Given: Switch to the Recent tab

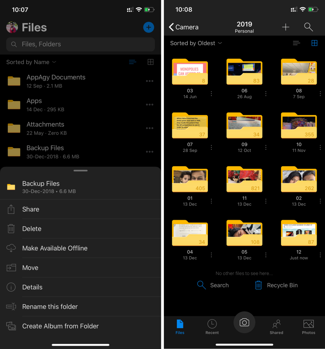Looking at the screenshot, I should 212,327.
